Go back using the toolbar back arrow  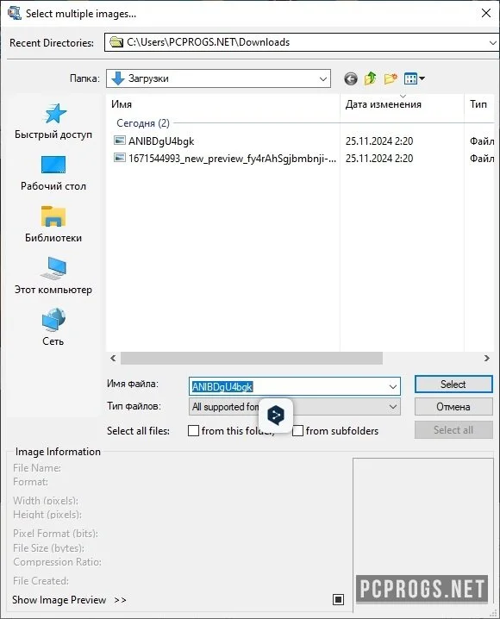(x=351, y=79)
